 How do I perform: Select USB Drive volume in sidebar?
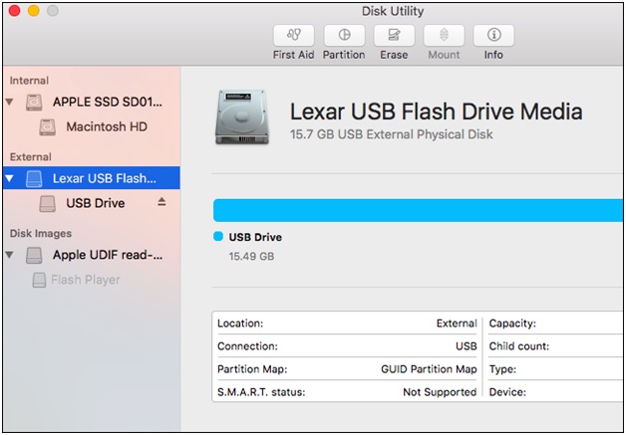tap(96, 203)
